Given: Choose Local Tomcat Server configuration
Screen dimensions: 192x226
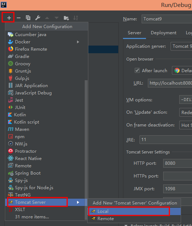Looking at the screenshot, I should (134, 211).
